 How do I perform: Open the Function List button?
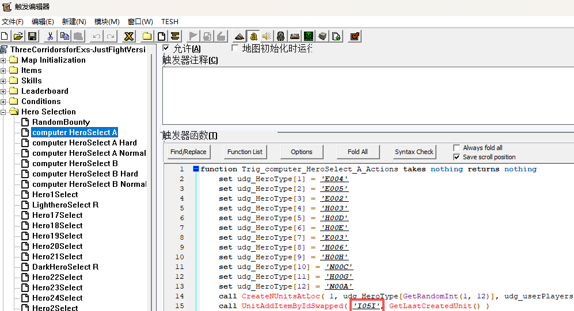[245, 152]
